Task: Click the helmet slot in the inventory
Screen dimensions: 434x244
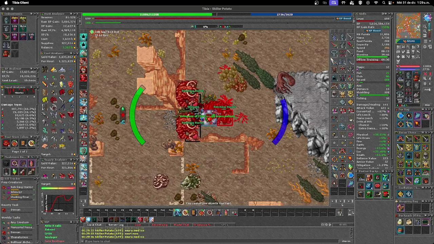Action: pos(408,75)
